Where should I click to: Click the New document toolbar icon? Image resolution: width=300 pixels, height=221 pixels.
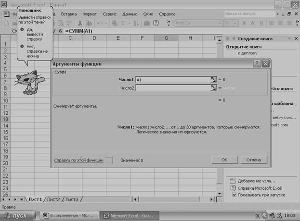[x=7, y=23]
